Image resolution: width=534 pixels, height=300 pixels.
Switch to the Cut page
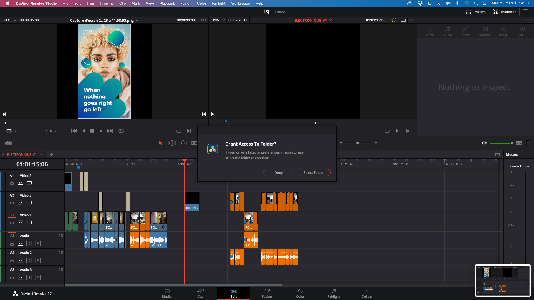click(200, 293)
